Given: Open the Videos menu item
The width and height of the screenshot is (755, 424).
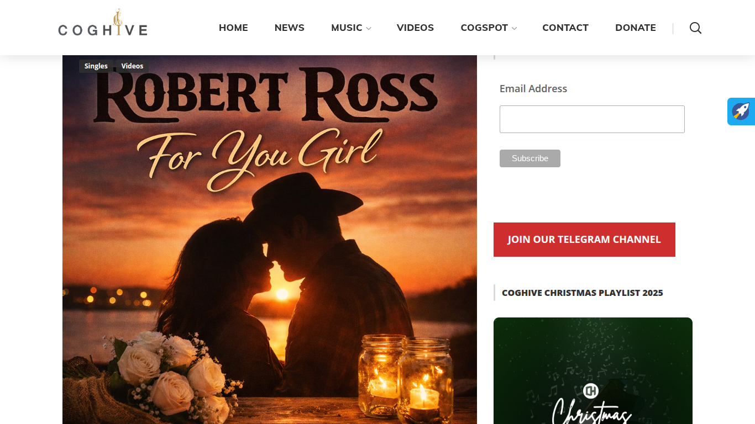Looking at the screenshot, I should click(415, 28).
